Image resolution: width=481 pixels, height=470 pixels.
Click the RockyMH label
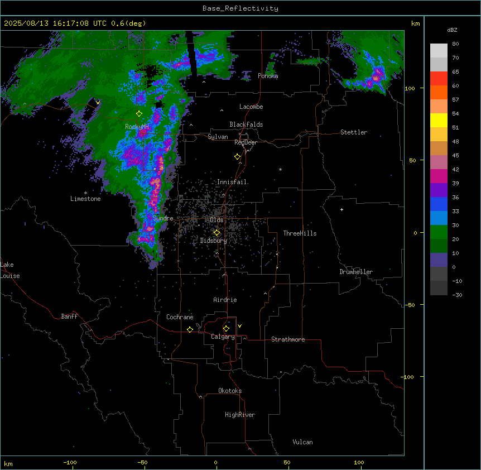point(137,126)
